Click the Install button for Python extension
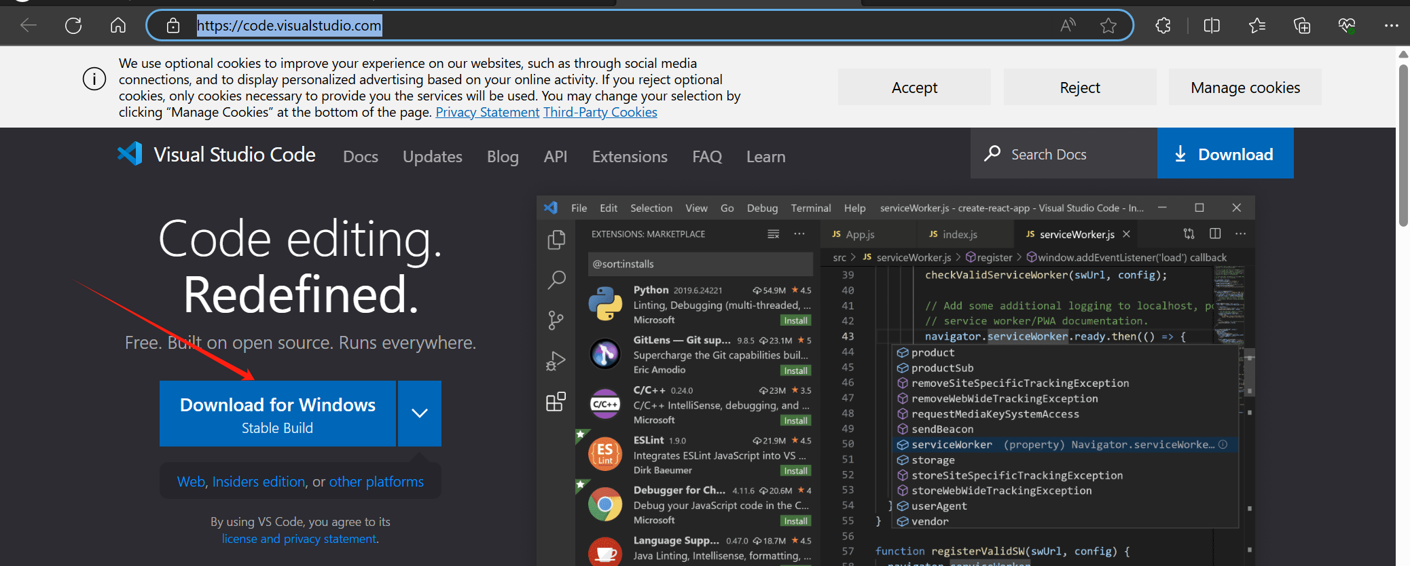 tap(796, 321)
